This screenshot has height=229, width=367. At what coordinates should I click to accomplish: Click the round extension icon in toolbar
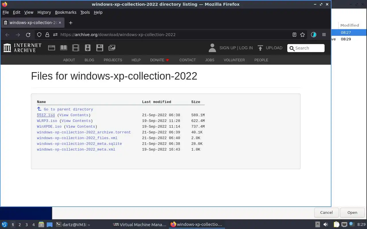click(x=314, y=35)
